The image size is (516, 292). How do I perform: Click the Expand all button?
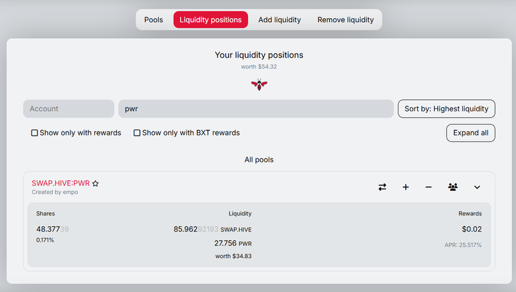click(x=470, y=133)
